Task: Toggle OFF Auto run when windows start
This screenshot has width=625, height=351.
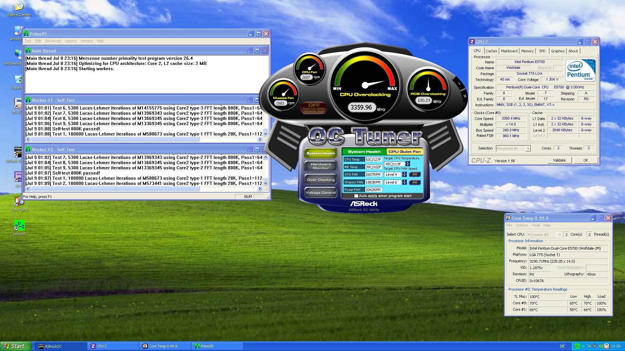Action: (x=314, y=108)
